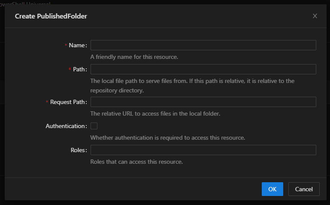Enable the Authentication checkbox
330x205 pixels.
[94, 126]
